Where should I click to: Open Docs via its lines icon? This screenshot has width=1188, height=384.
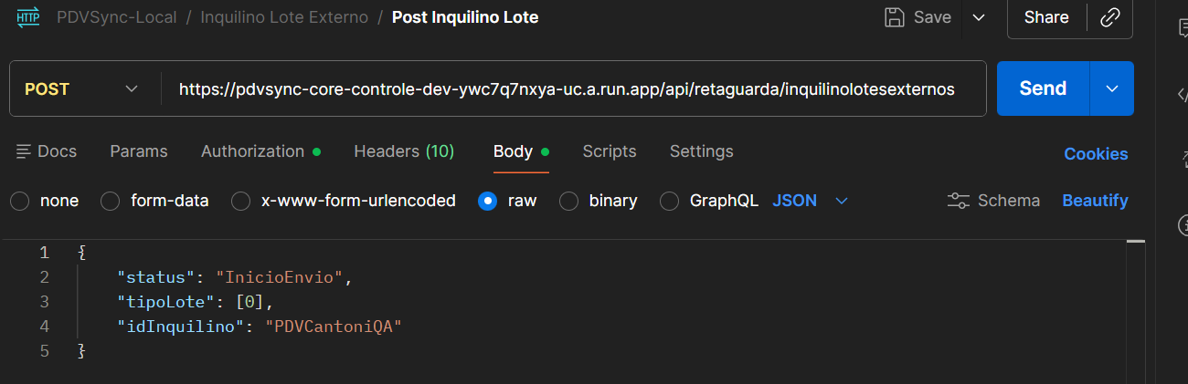click(25, 151)
